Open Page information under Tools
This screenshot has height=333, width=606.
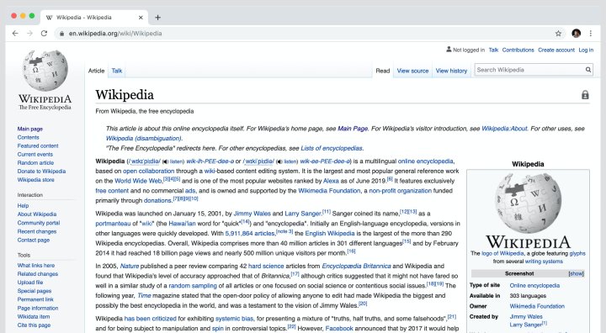coord(38,309)
